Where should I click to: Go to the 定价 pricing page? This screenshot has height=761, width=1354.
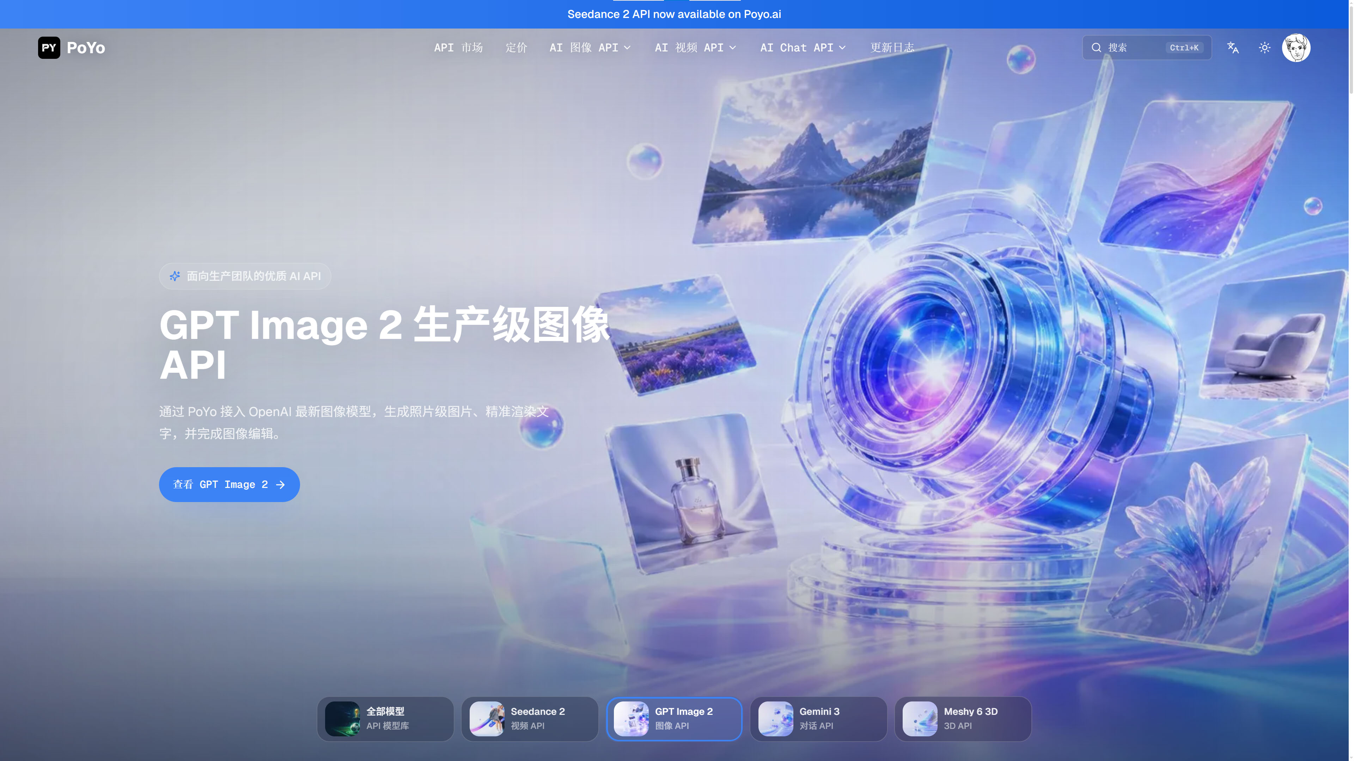pyautogui.click(x=516, y=48)
